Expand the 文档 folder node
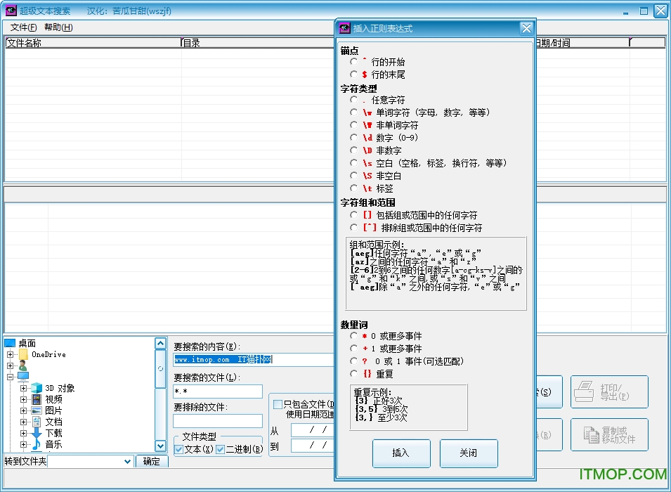The width and height of the screenshot is (671, 492). [x=23, y=422]
